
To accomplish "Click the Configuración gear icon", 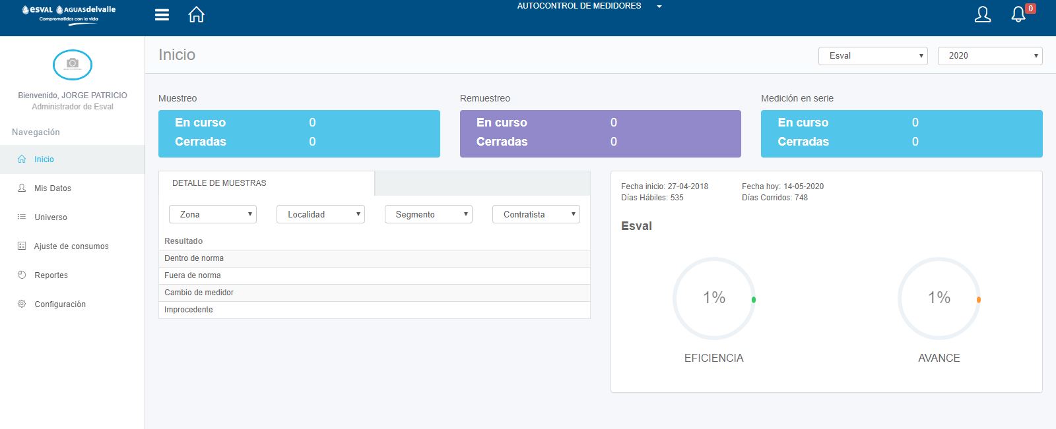I will [x=22, y=304].
